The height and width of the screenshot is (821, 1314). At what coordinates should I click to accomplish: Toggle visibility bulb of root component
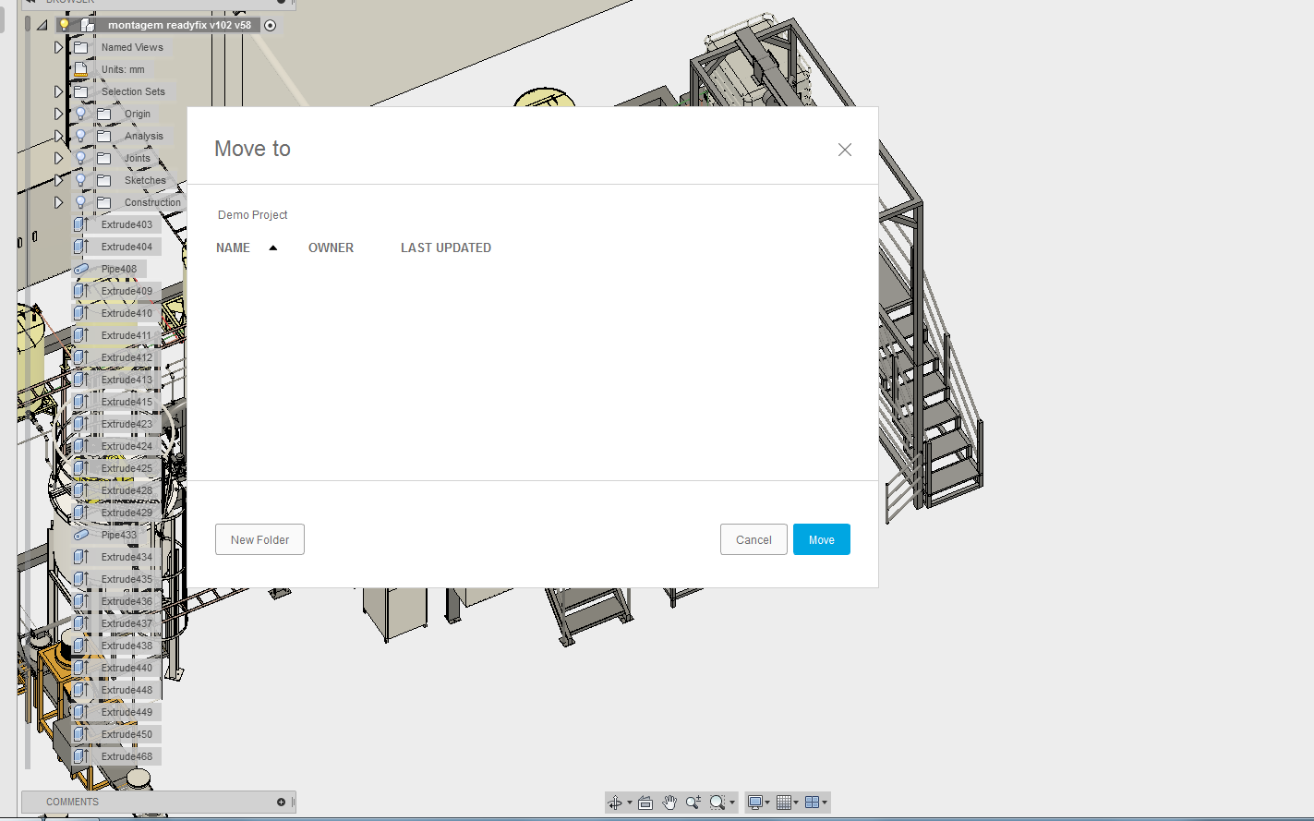pyautogui.click(x=65, y=25)
